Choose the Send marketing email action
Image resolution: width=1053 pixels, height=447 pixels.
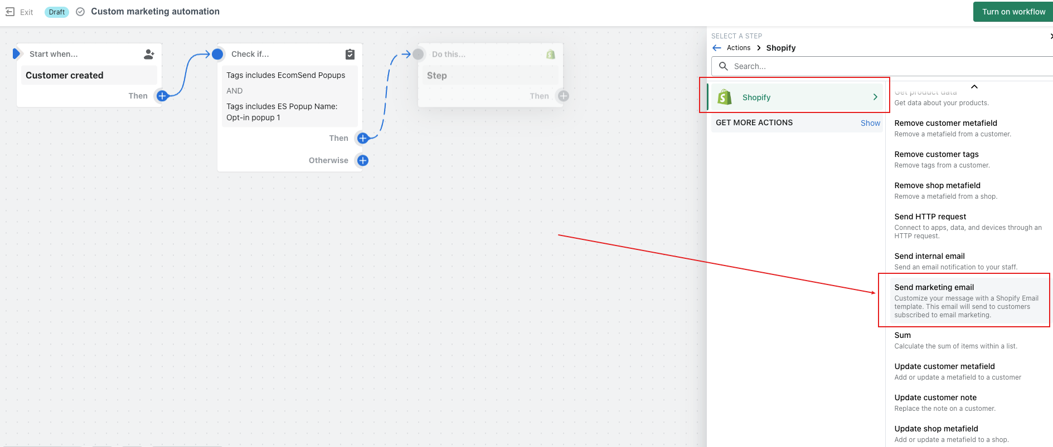[x=969, y=301]
